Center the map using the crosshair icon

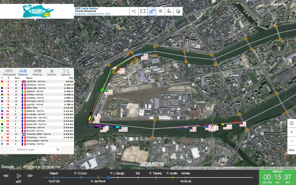(x=292, y=123)
